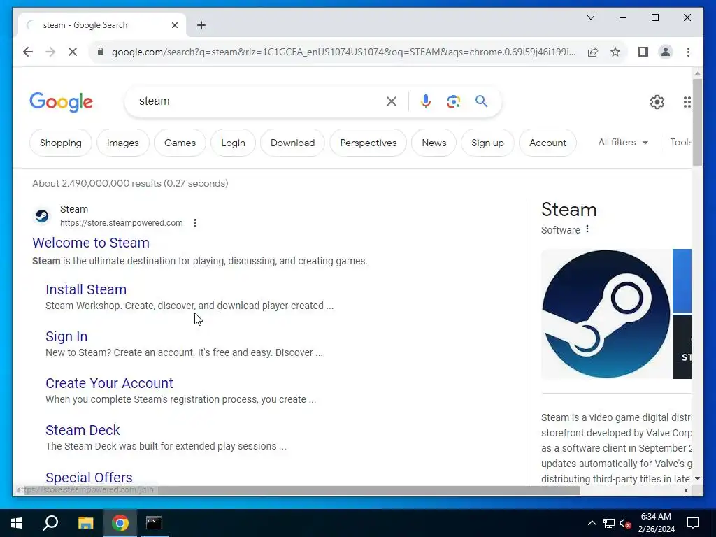Bookmark this page with the star icon

click(615, 52)
